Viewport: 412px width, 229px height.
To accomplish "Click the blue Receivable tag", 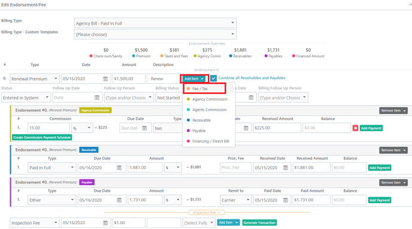I will pos(89,150).
